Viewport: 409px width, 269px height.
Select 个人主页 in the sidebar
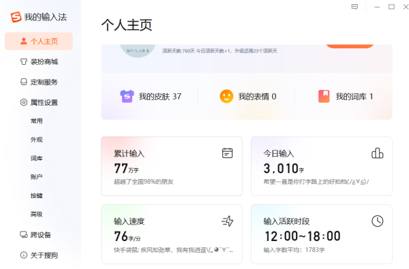pyautogui.click(x=39, y=41)
